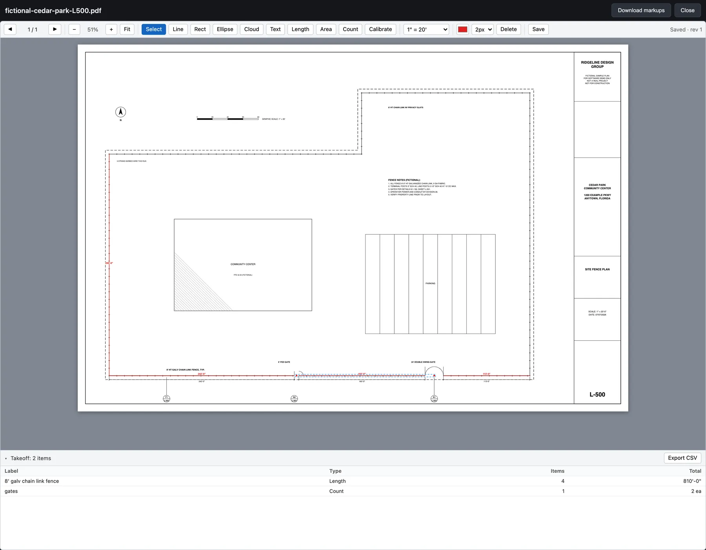The image size is (706, 550).
Task: Click the G1 detail callout bubble
Action: tap(434, 399)
